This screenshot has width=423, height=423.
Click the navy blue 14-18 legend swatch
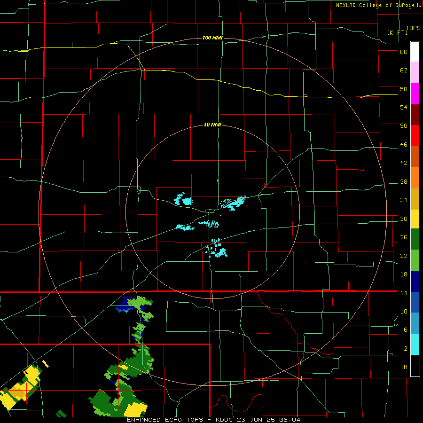[415, 282]
